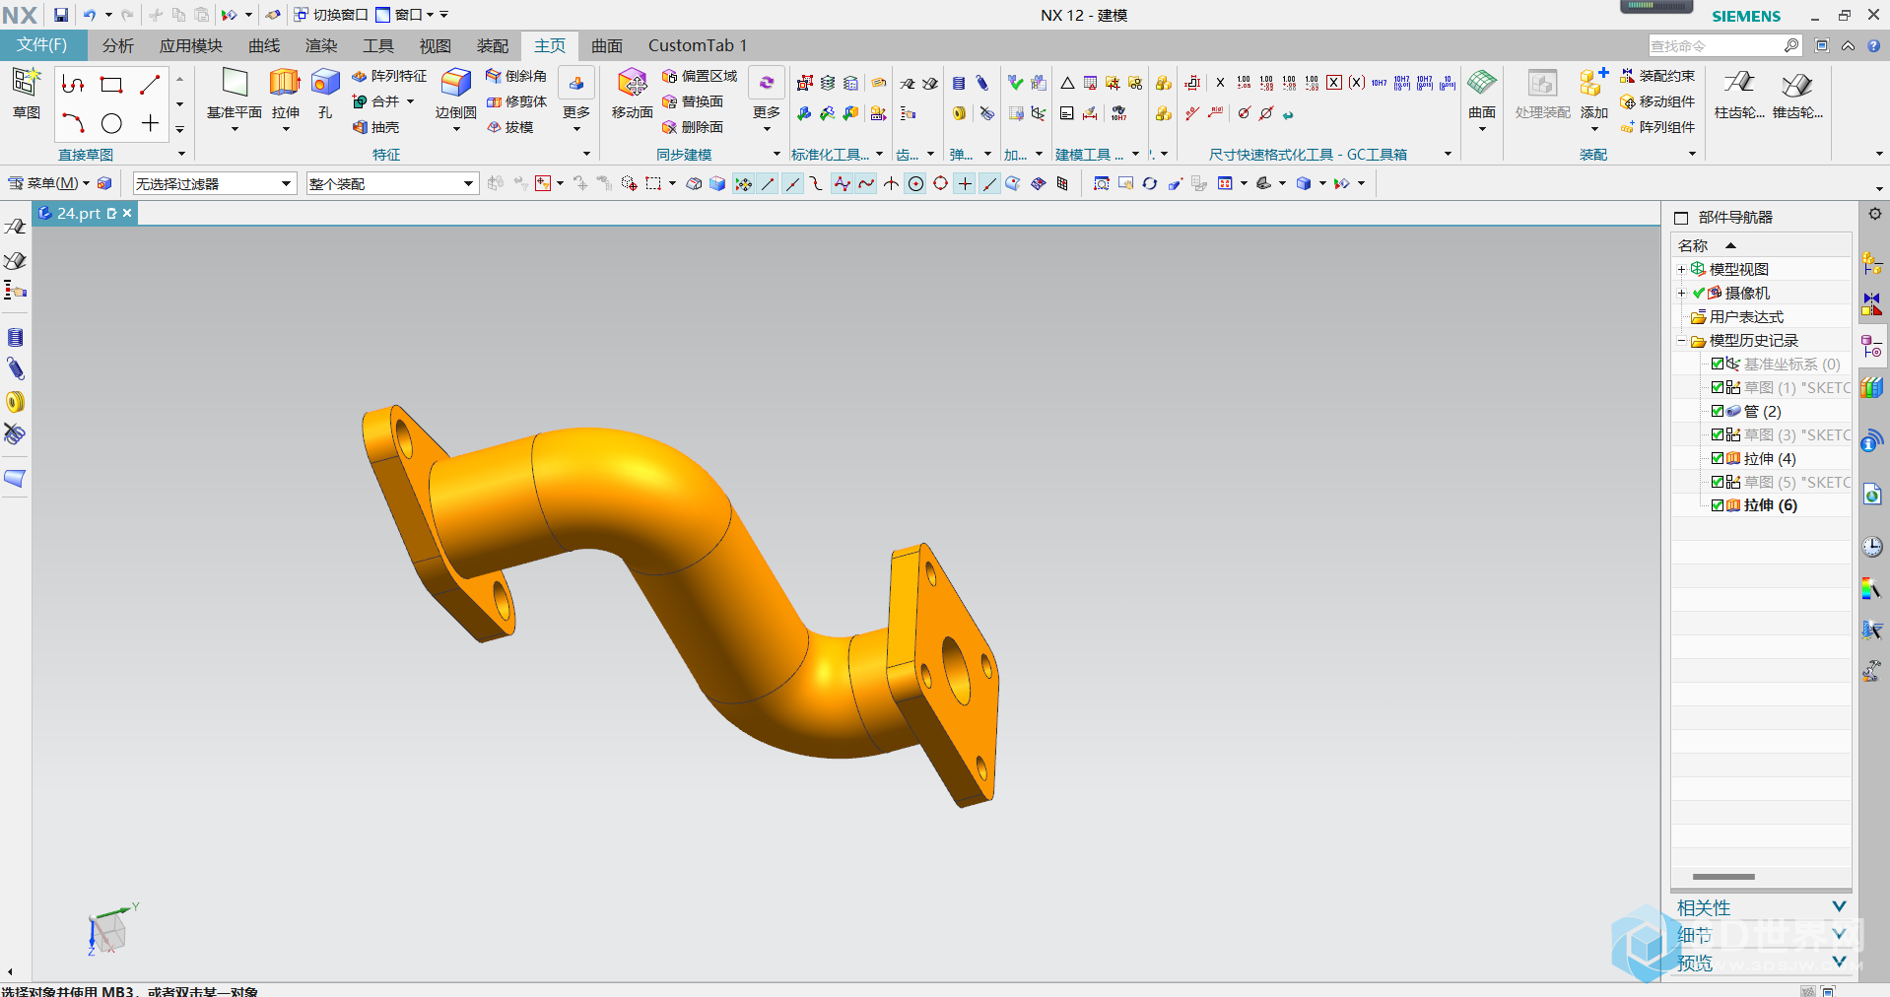This screenshot has width=1890, height=997.
Task: Open 更多 under 同步建模 group
Action: (x=767, y=99)
